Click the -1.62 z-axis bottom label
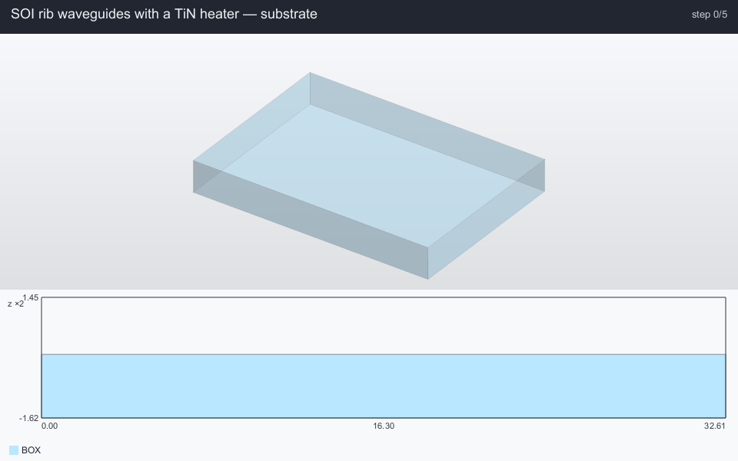The width and height of the screenshot is (738, 461). coord(28,418)
